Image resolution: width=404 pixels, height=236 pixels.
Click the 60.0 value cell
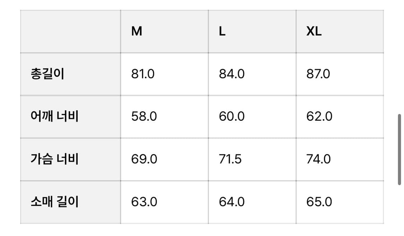click(x=232, y=117)
